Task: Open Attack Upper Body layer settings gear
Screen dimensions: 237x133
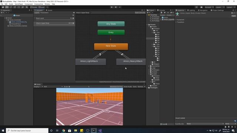Action: point(73,23)
